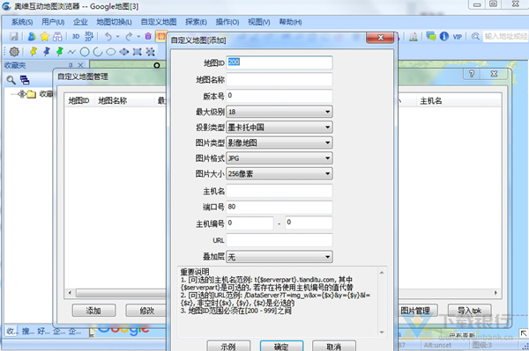Viewport: 529px width, 351px height.
Task: Click the undo arrow icon
Action: (108, 36)
